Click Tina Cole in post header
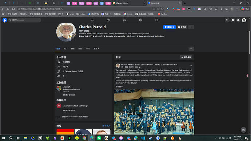 coord(141,65)
